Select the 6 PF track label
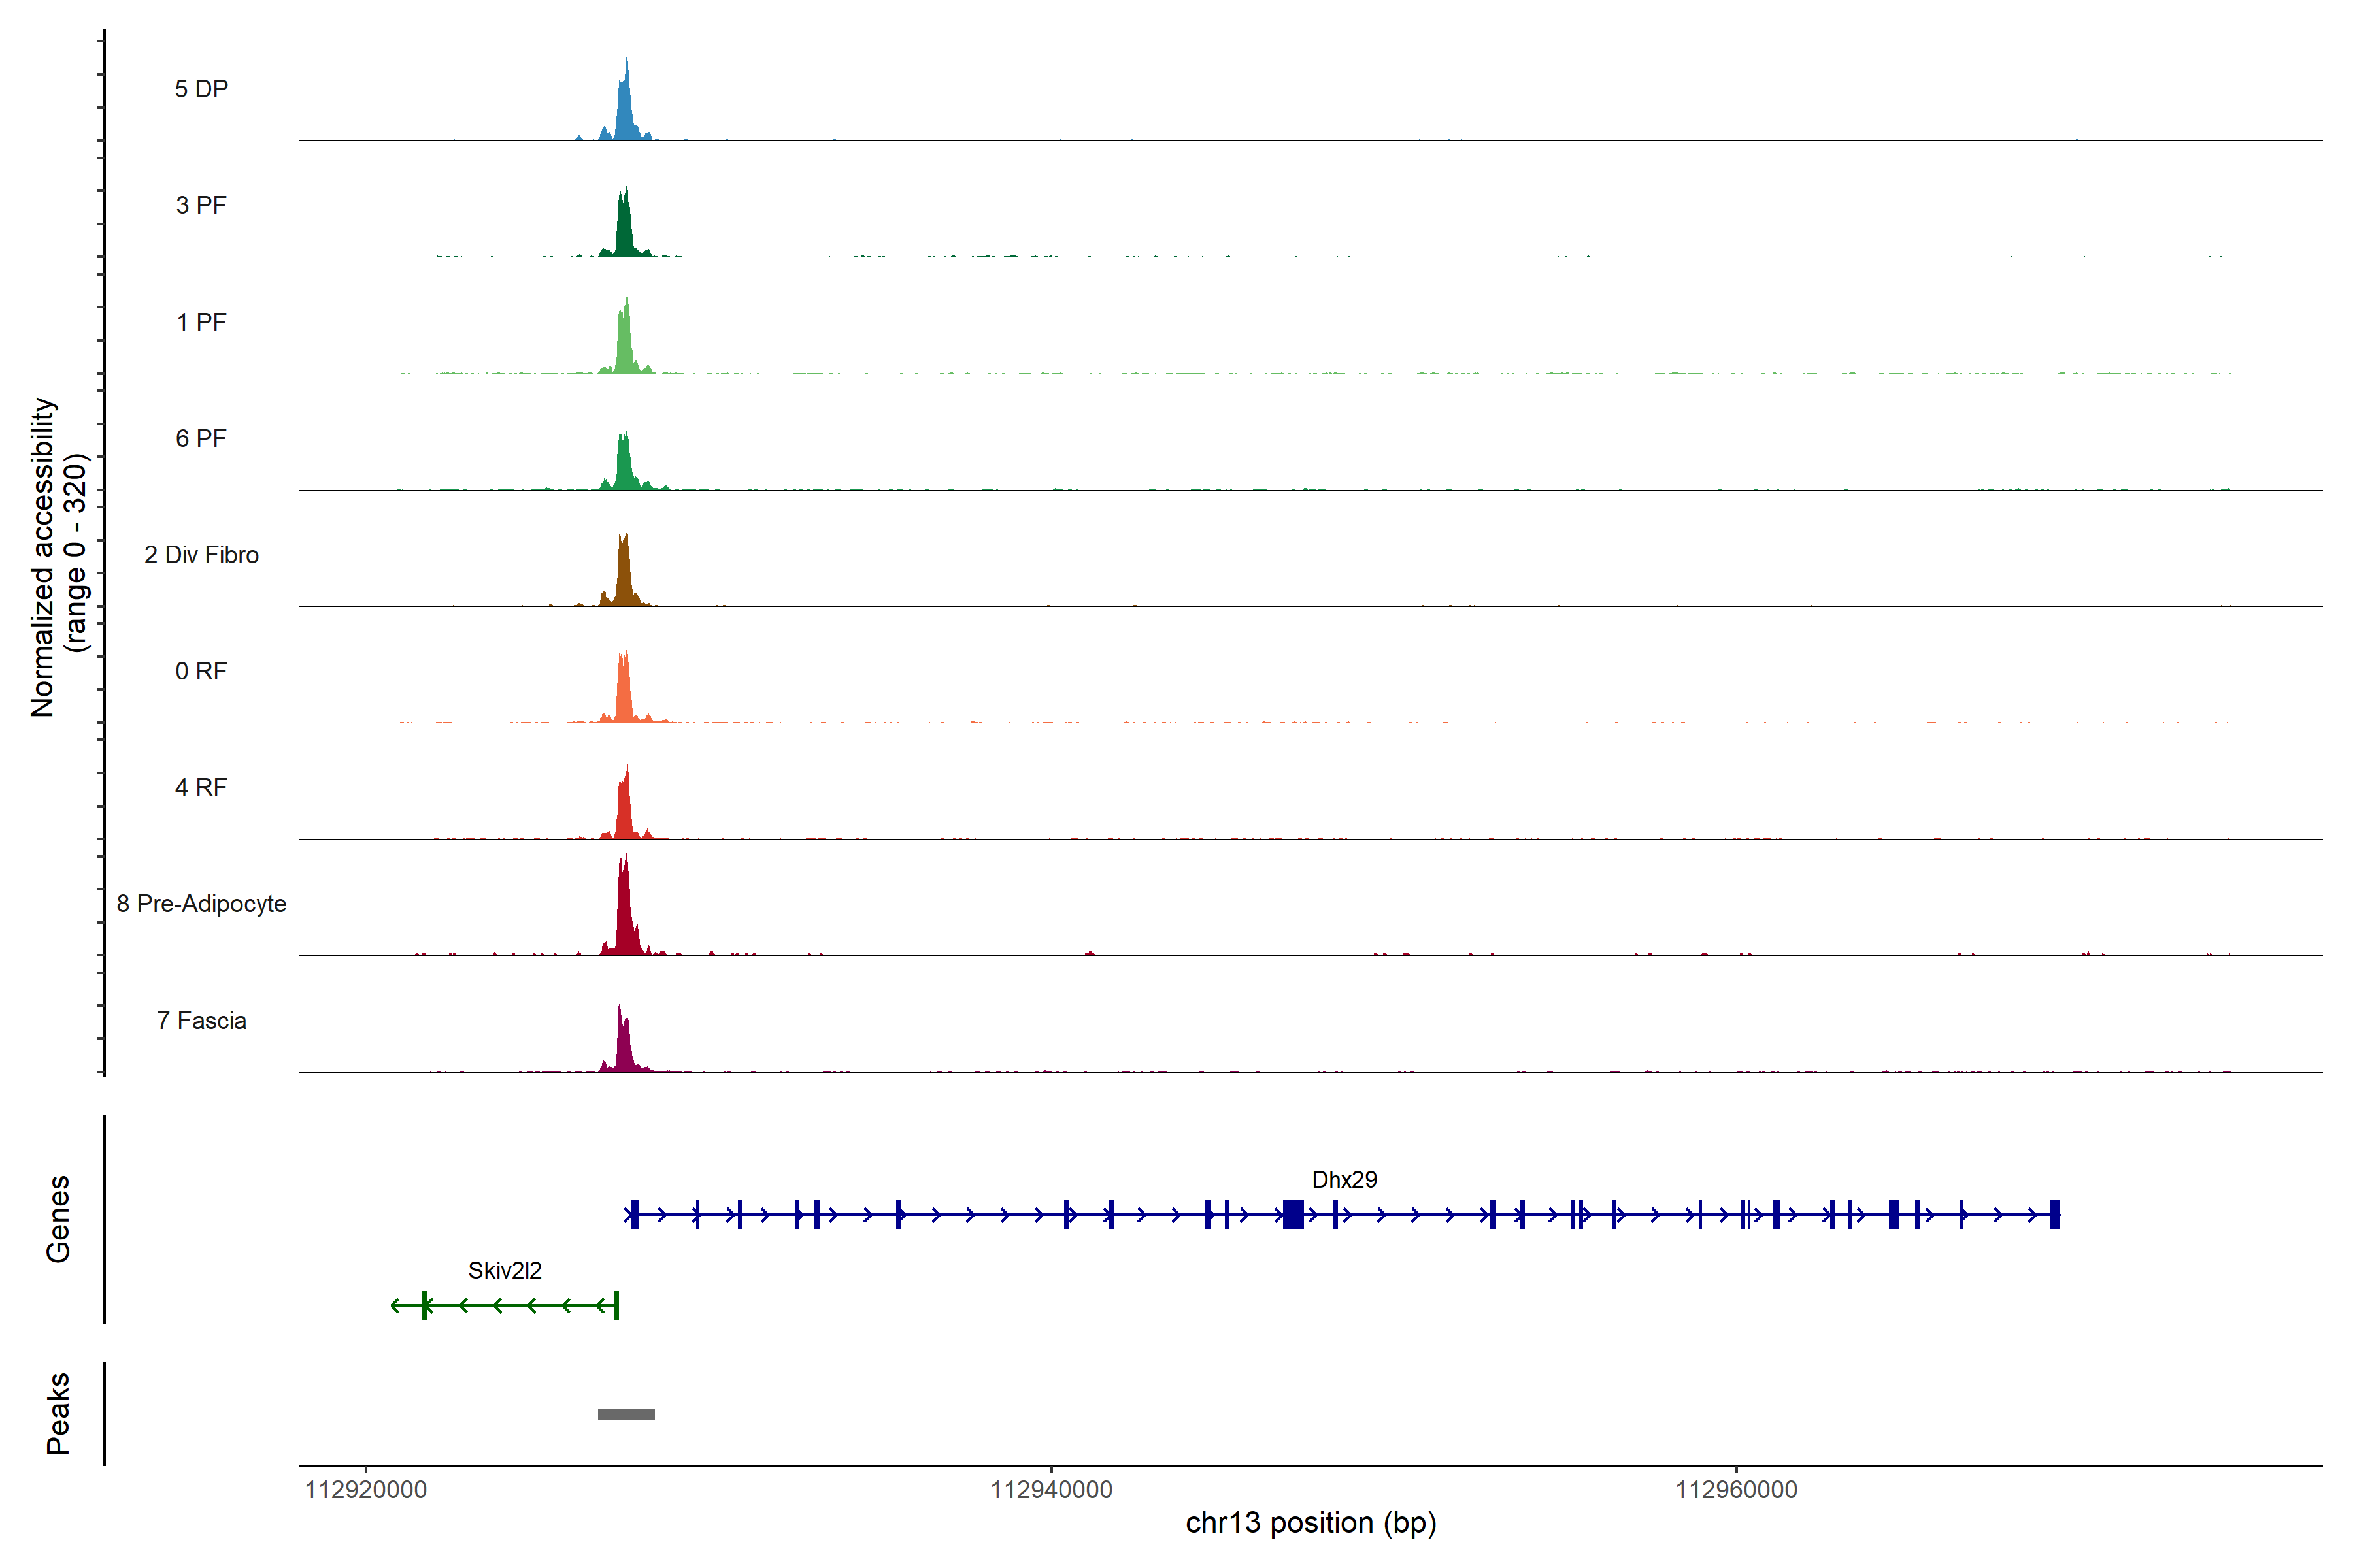This screenshot has width=2353, height=1568. (201, 438)
